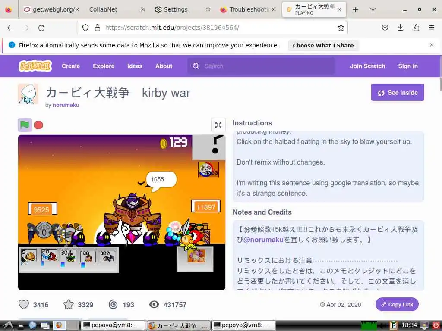Click the 11897 right base HP value

pyautogui.click(x=206, y=207)
